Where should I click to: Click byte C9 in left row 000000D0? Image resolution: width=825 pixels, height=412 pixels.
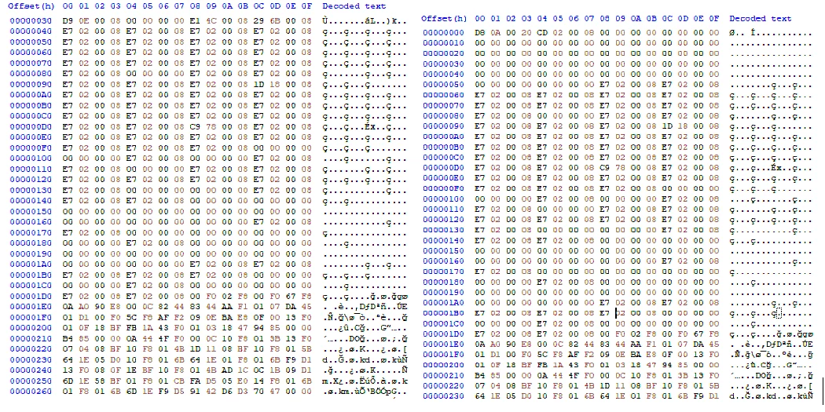195,126
